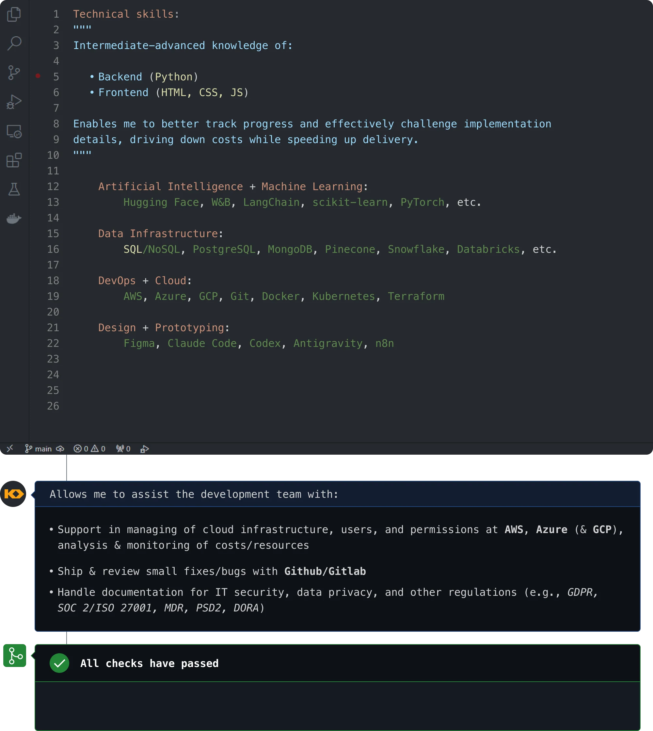Open the Docker extension panel
The image size is (653, 731).
point(14,219)
